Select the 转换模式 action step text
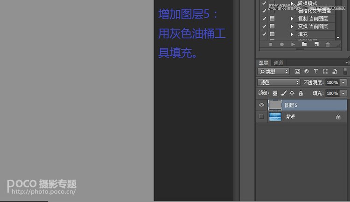This screenshot has width=350, height=202. point(308,3)
